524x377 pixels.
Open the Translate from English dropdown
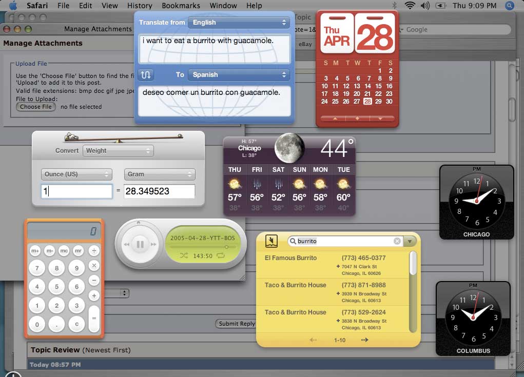239,23
